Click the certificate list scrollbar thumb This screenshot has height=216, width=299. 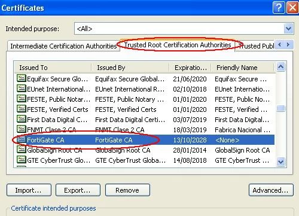[x=280, y=108]
